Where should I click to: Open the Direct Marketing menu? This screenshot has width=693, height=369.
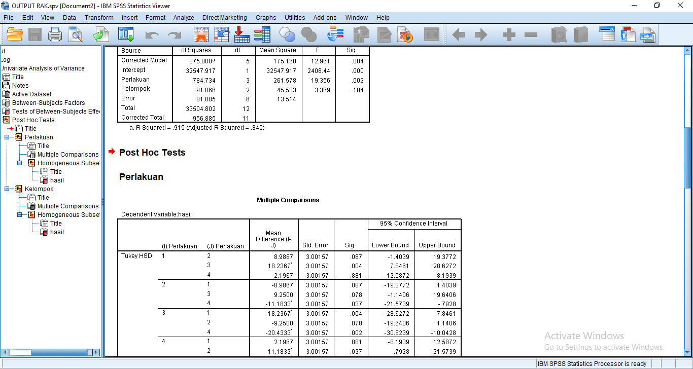coord(225,18)
